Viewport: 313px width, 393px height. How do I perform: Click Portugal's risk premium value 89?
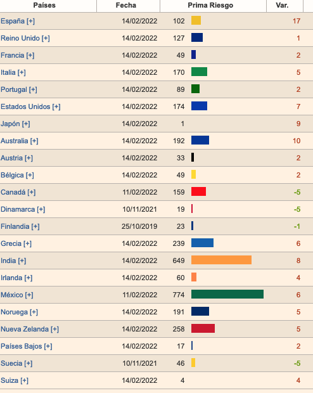(181, 89)
